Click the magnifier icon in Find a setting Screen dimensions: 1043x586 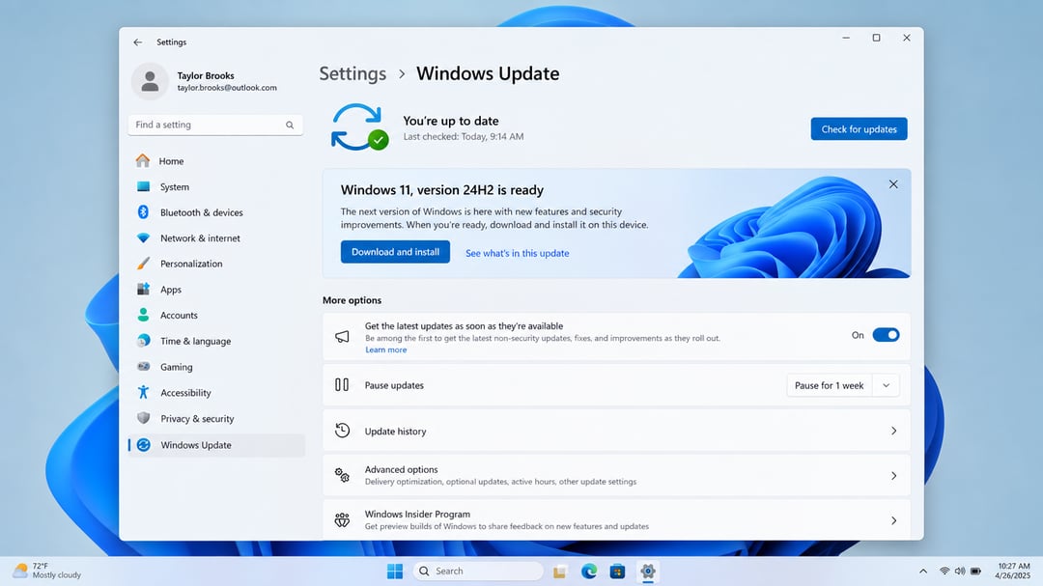(290, 126)
